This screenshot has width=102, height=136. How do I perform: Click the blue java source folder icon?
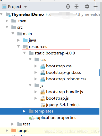25,40
